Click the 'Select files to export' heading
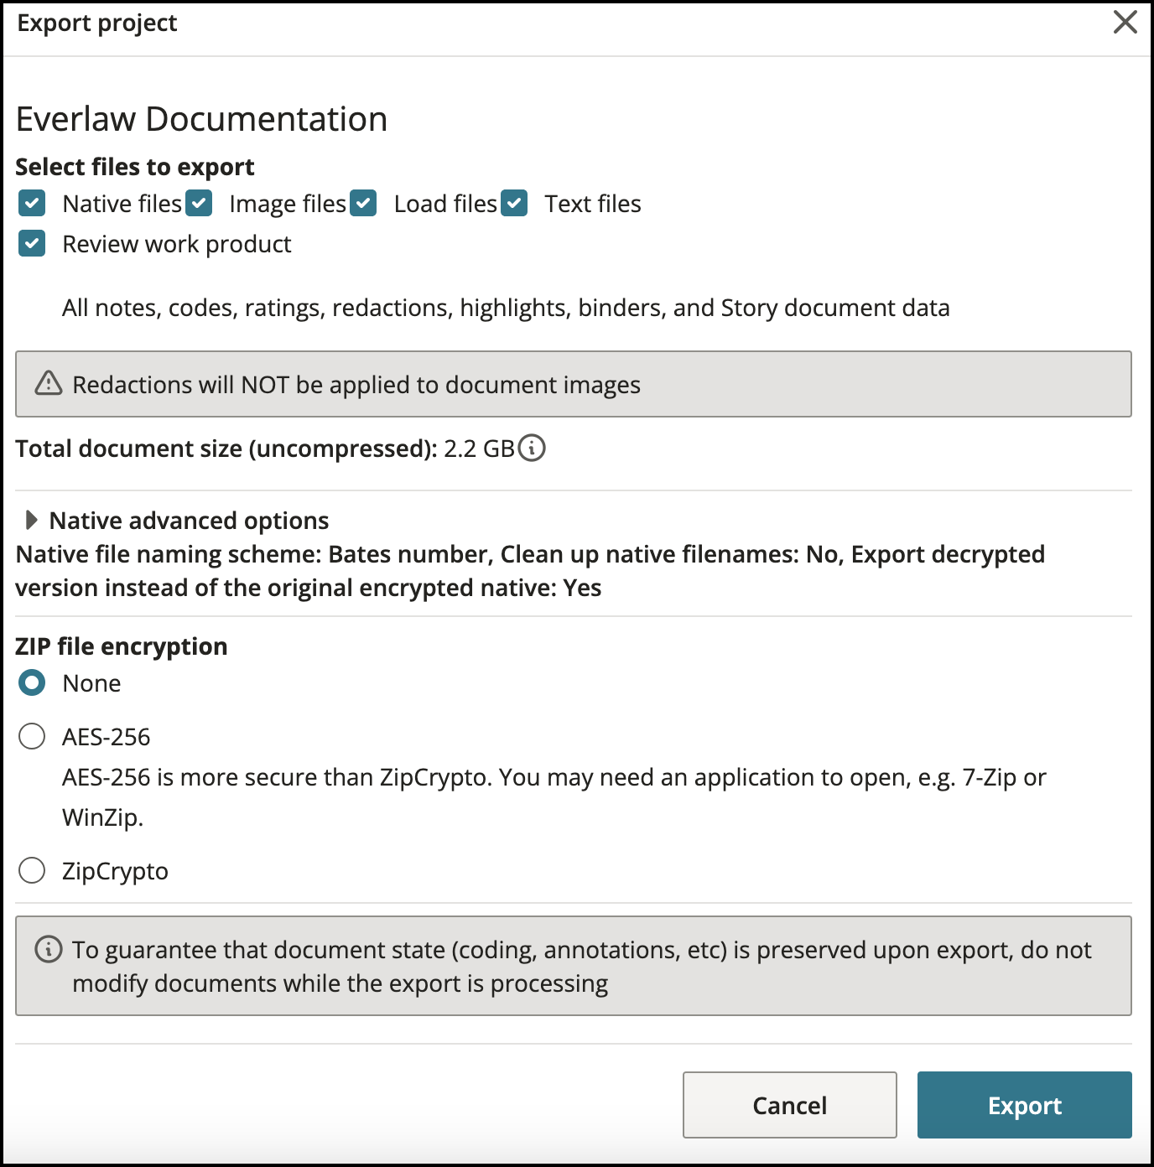Image resolution: width=1154 pixels, height=1167 pixels. [135, 167]
